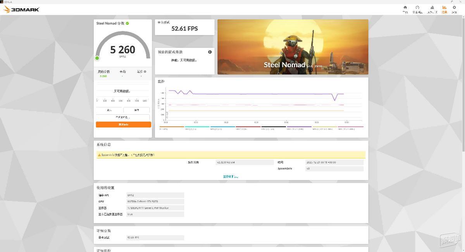Click the info icon next to estimated game performance
The image size is (465, 252).
(x=210, y=52)
